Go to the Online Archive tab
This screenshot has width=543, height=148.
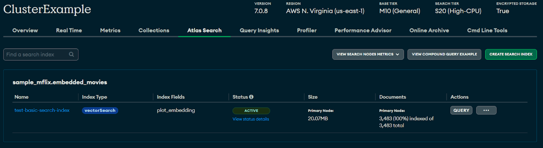click(429, 30)
